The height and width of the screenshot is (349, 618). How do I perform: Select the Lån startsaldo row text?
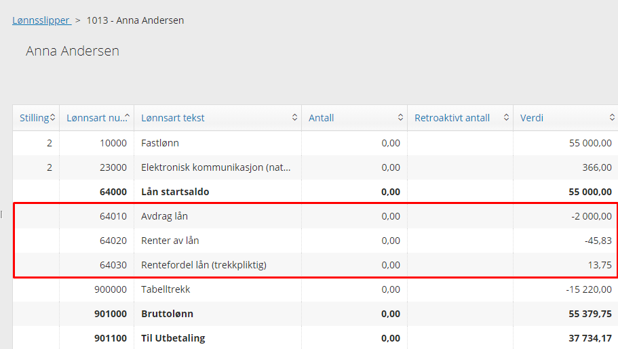[x=175, y=192]
